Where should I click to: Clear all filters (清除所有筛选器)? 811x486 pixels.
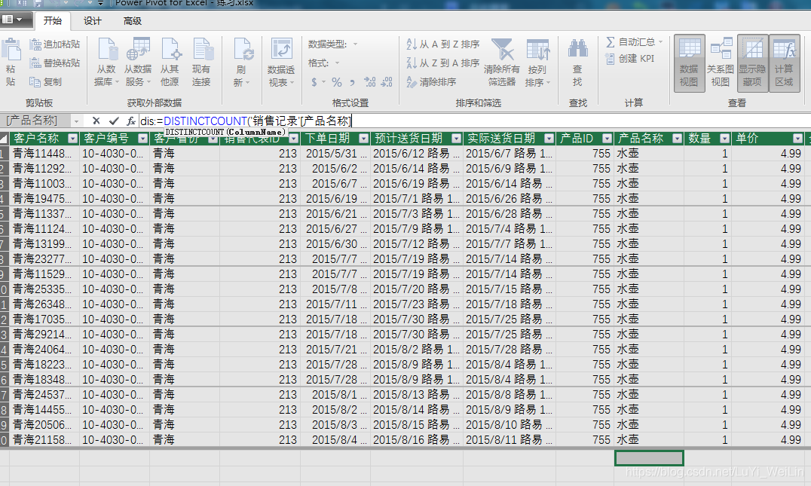[x=502, y=62]
